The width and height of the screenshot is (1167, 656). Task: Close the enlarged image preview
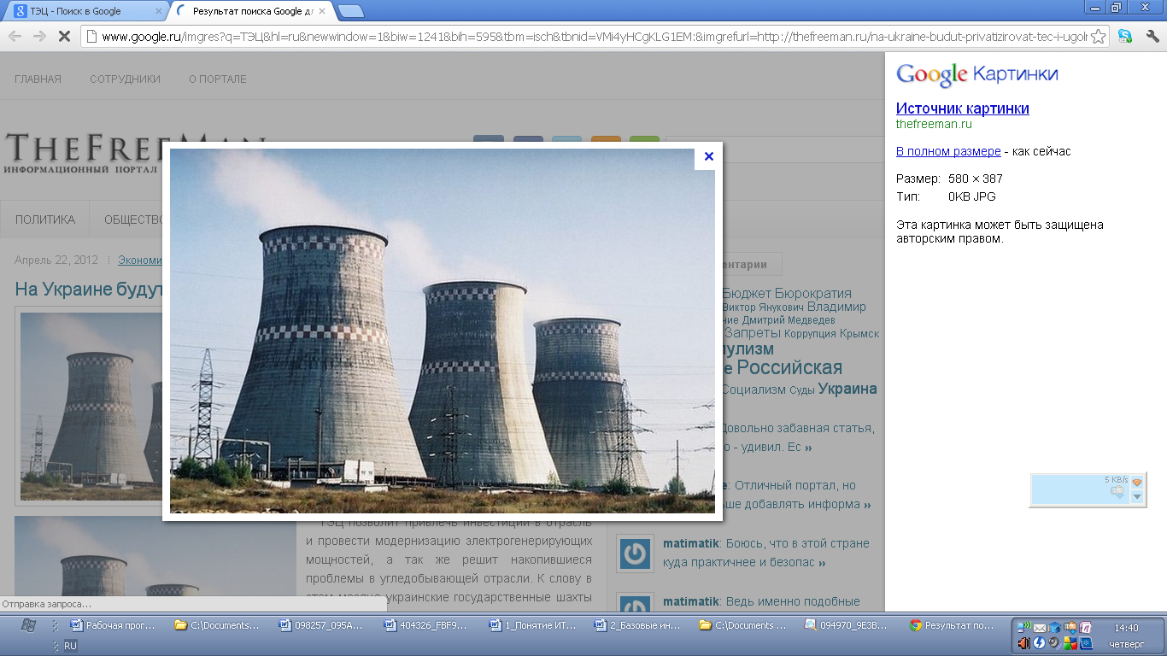pyautogui.click(x=708, y=156)
